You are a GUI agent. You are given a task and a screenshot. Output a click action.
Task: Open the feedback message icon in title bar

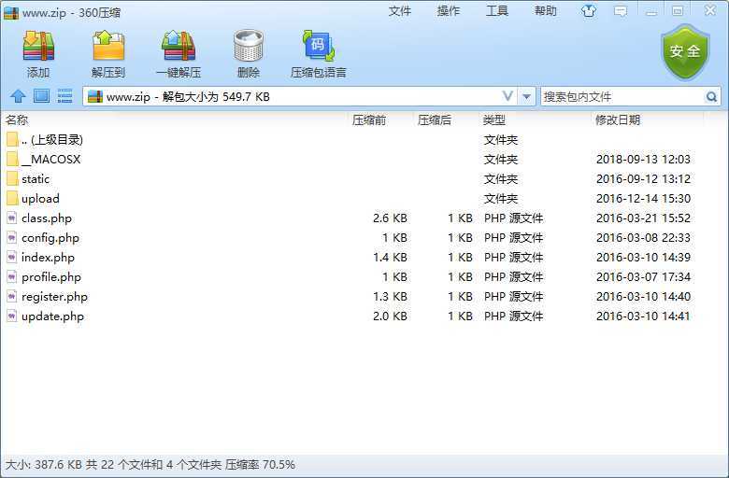tap(621, 11)
